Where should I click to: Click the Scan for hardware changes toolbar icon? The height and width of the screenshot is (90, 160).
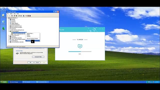coord(23,16)
